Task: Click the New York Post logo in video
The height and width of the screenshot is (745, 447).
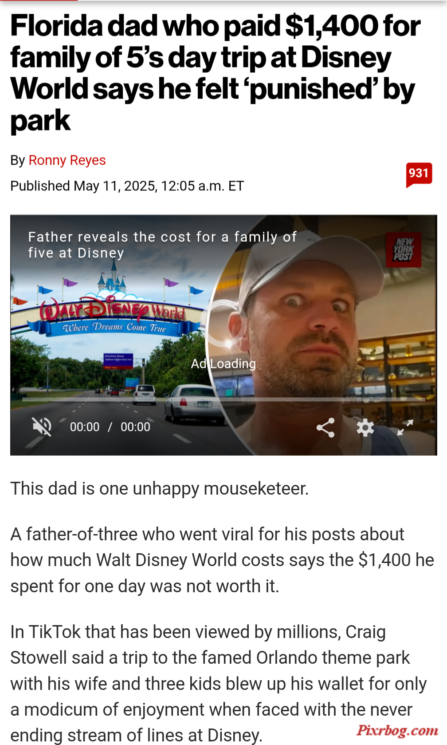Action: tap(404, 250)
